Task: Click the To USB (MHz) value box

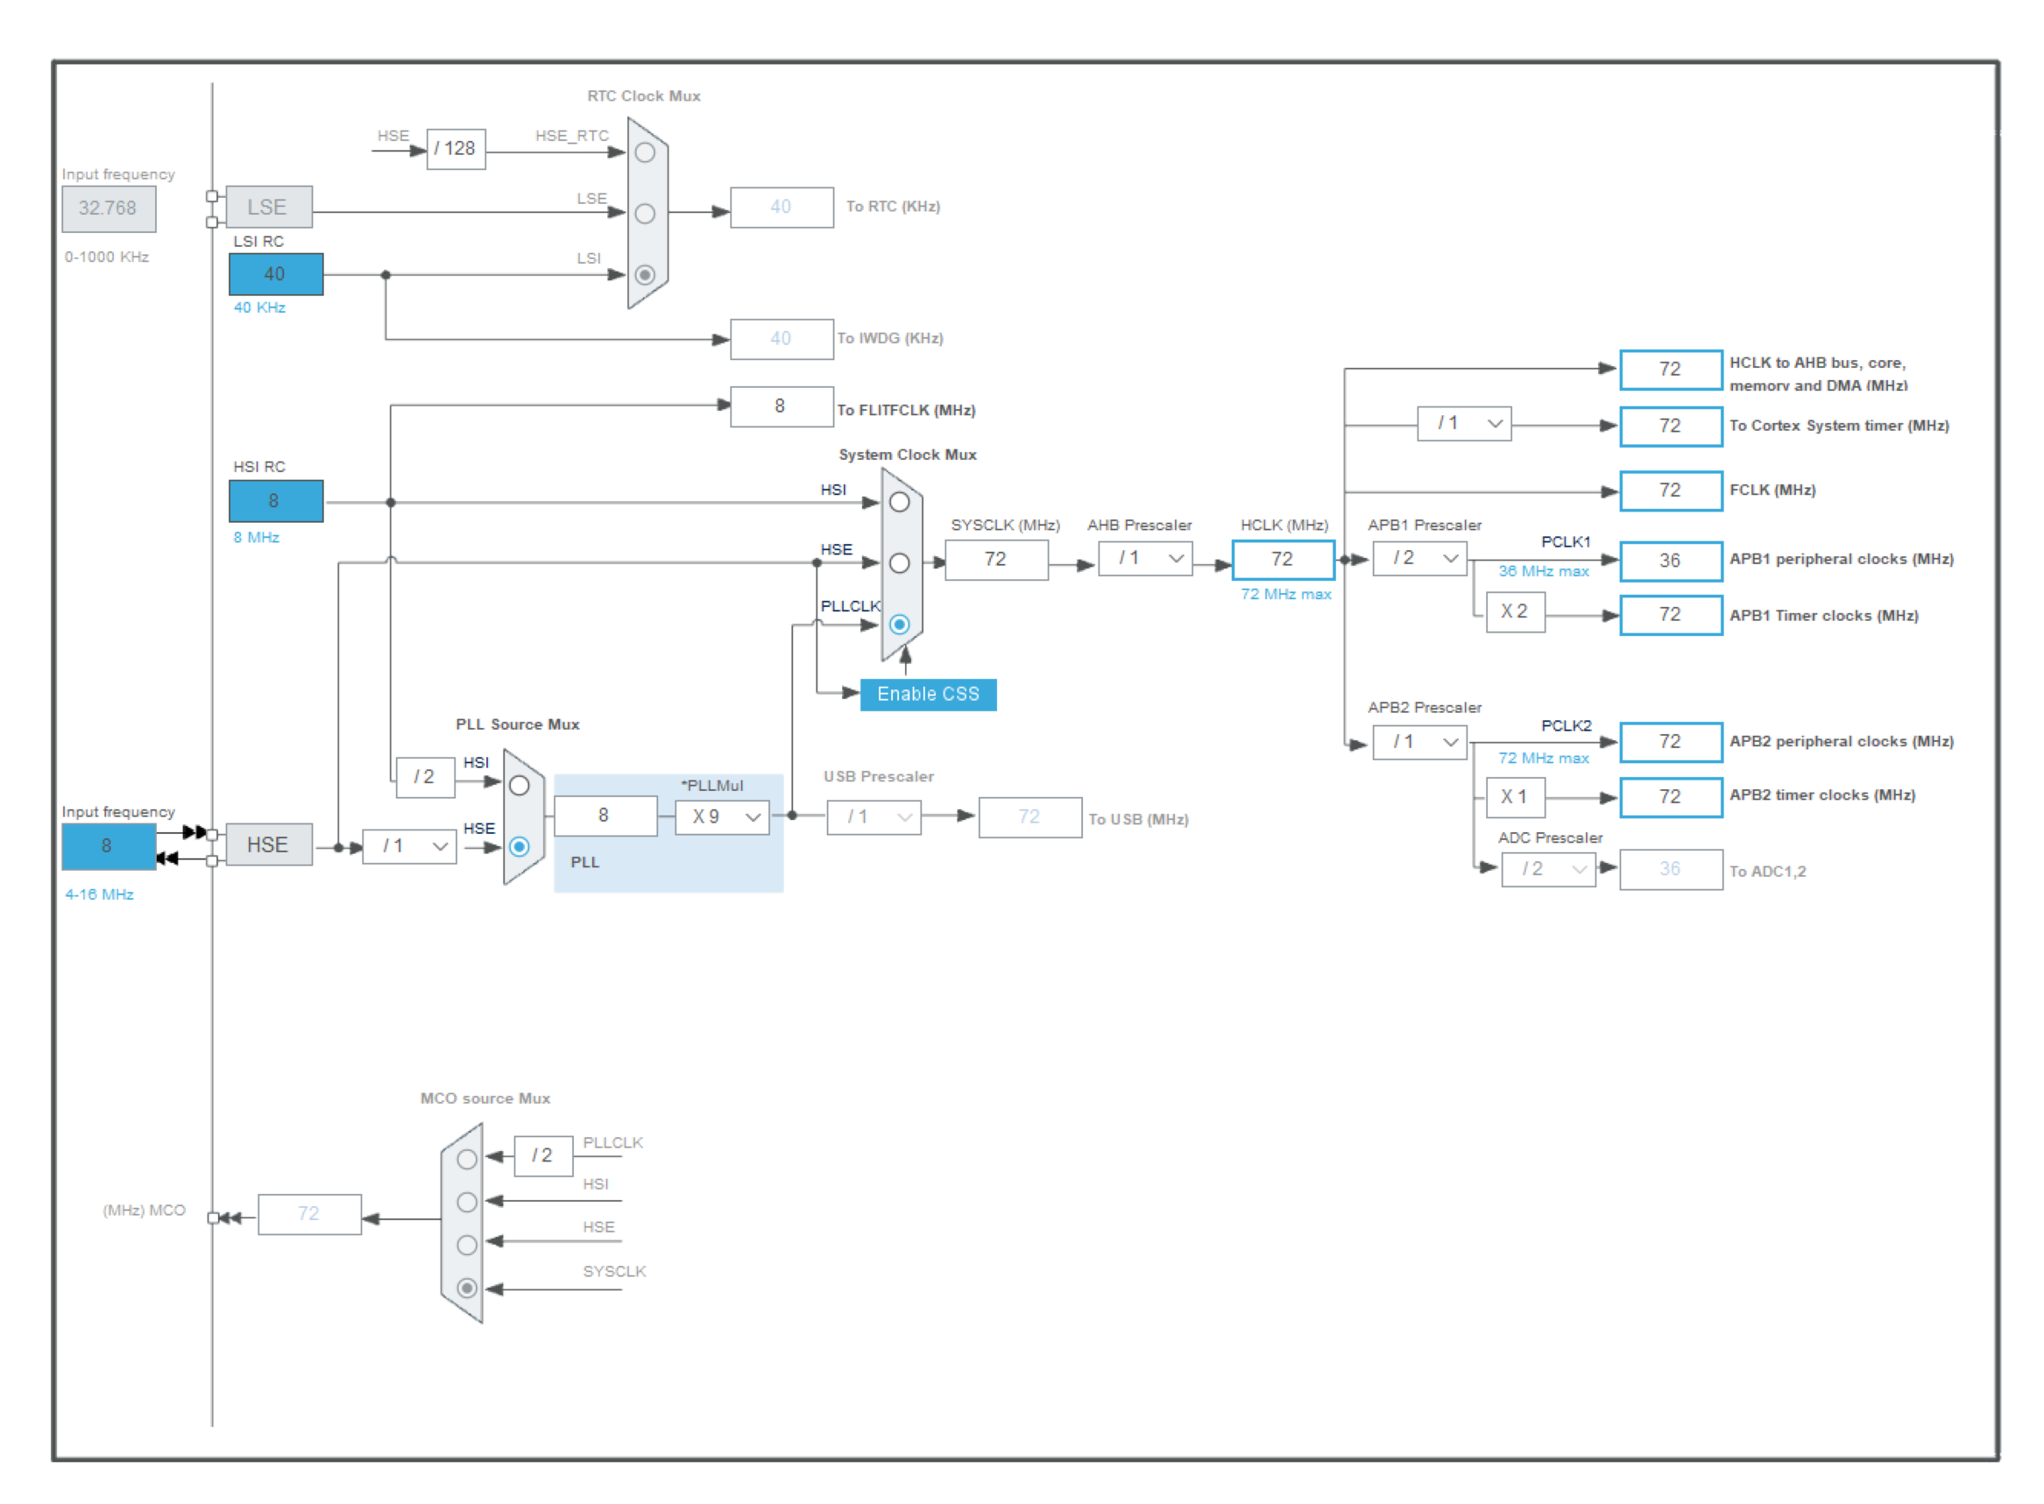Action: pyautogui.click(x=1029, y=817)
